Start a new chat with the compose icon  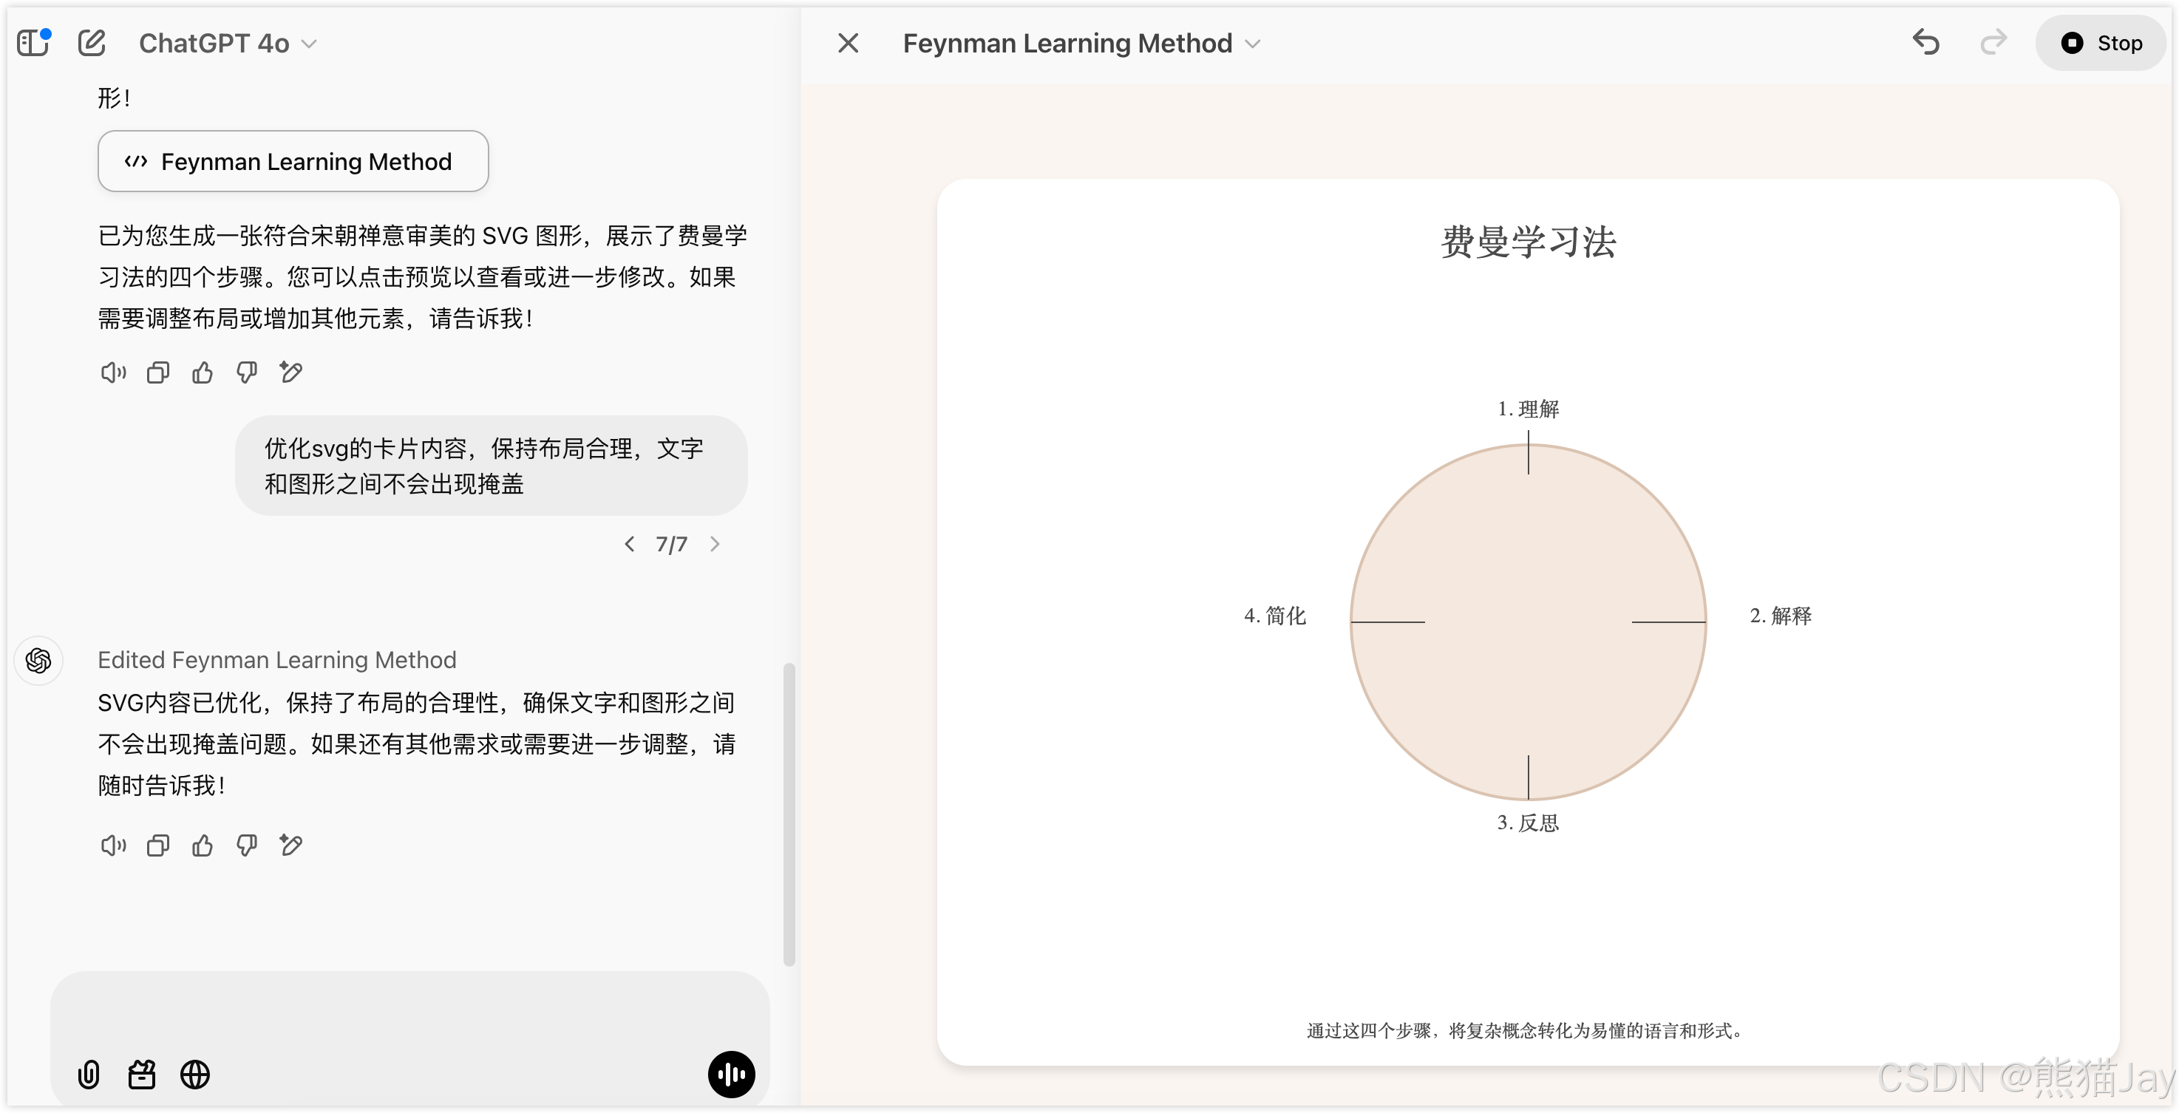click(92, 42)
